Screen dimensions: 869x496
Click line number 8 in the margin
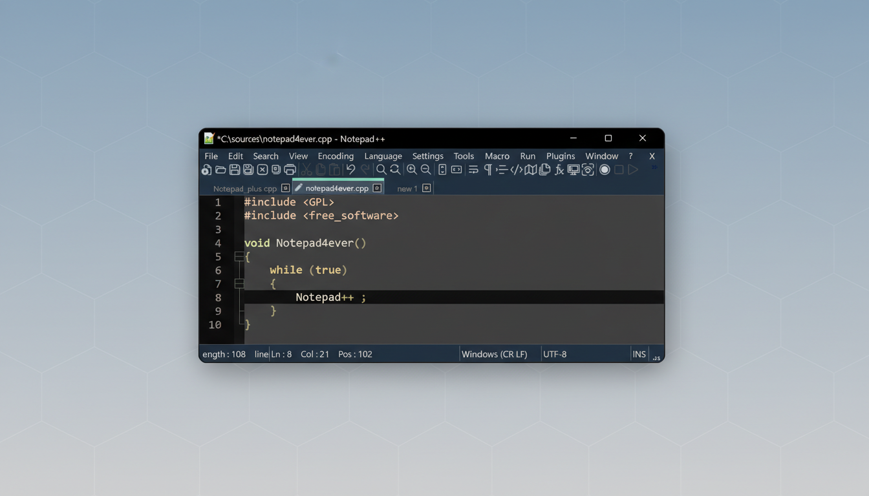tap(218, 297)
